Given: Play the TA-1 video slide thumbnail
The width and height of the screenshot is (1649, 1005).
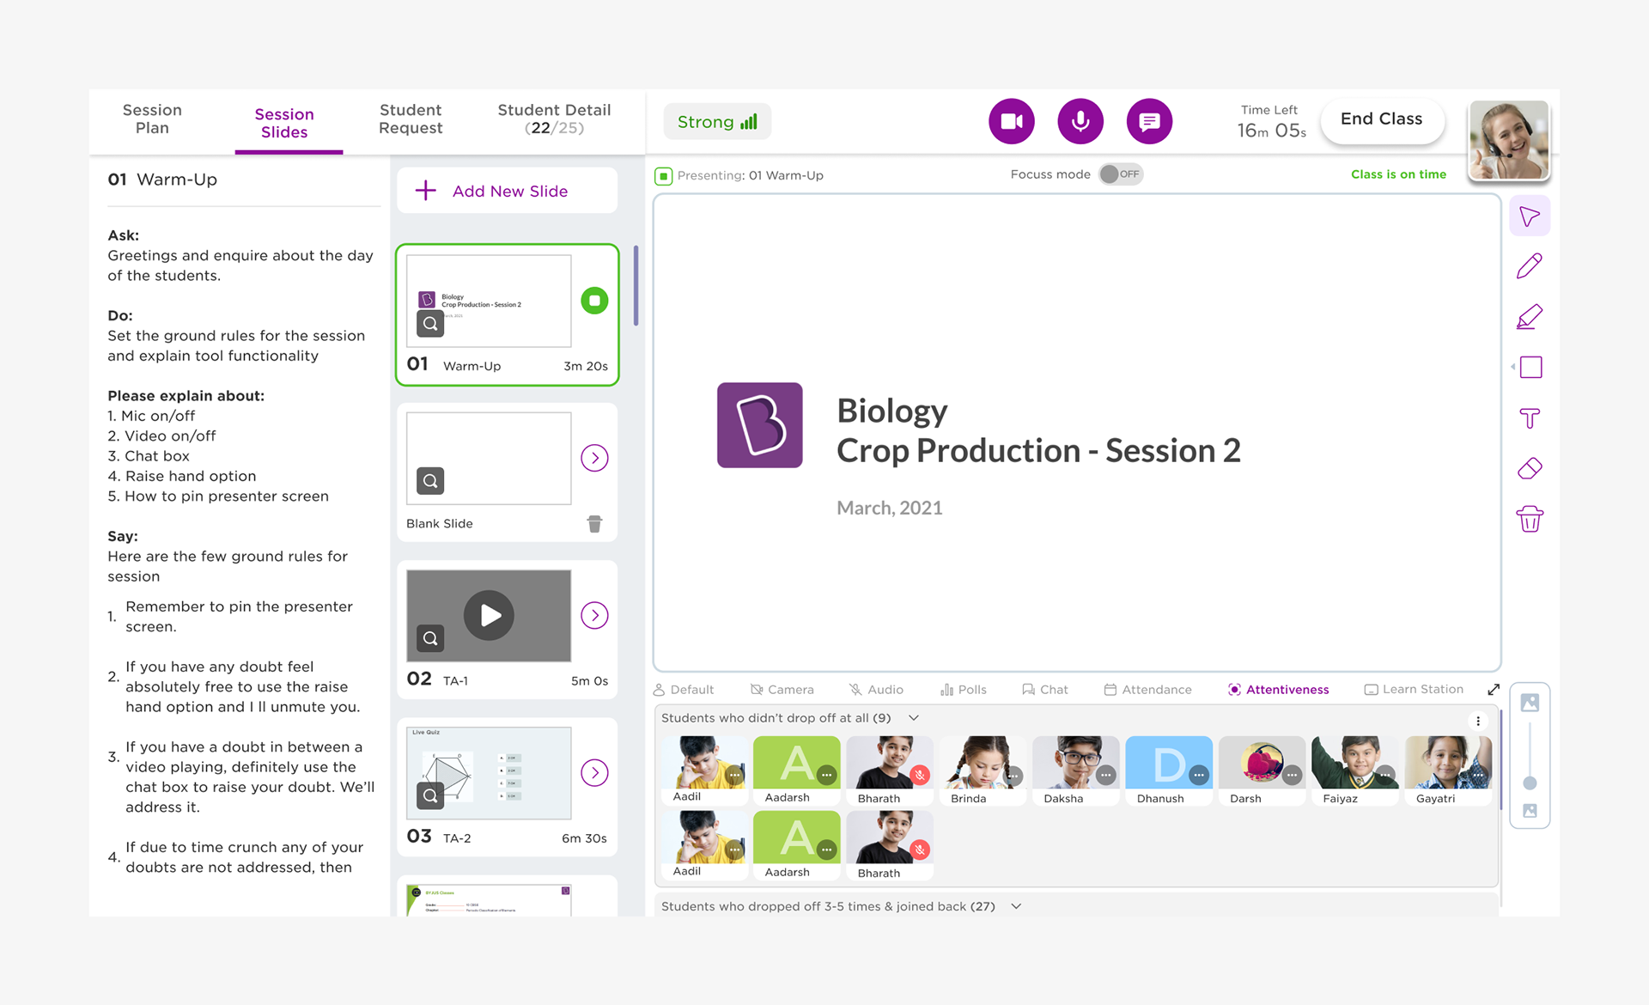Looking at the screenshot, I should (489, 615).
